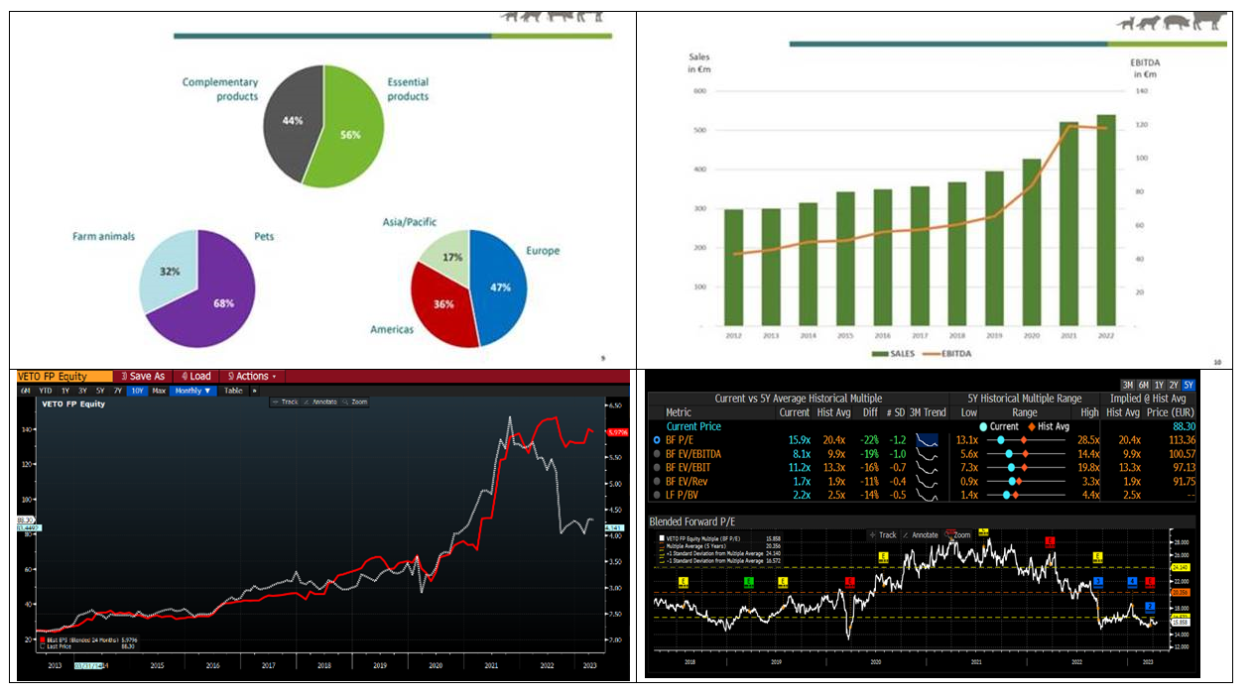Expand the arrow next to Table
This screenshot has height=694, width=1253.
pos(253,391)
